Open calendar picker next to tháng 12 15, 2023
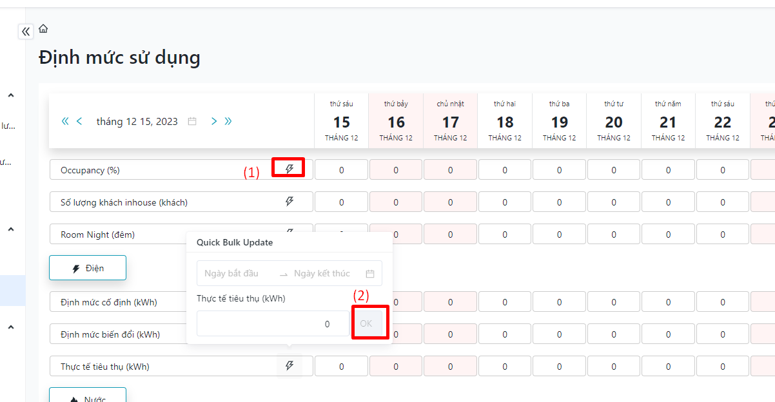The width and height of the screenshot is (775, 402). [192, 121]
